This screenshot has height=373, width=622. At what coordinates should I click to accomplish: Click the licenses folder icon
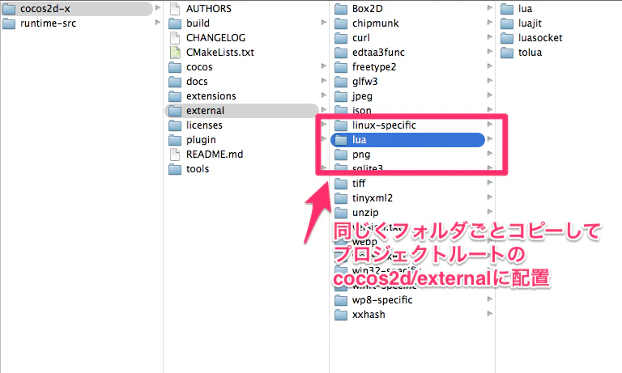pyautogui.click(x=175, y=125)
